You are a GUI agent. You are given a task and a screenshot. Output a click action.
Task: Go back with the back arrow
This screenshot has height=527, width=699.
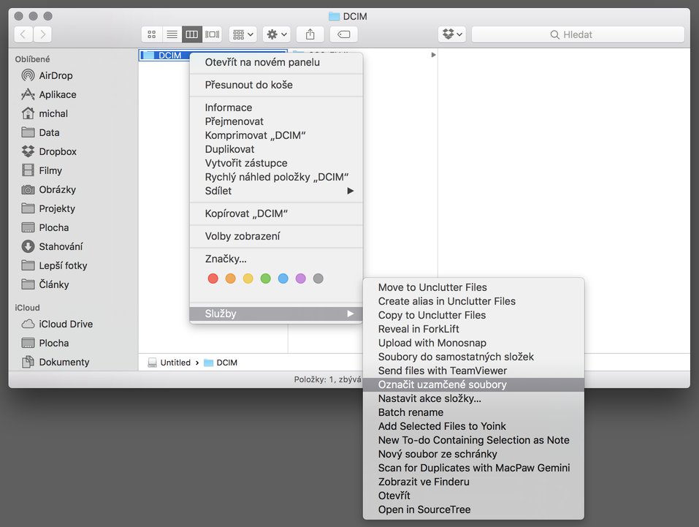pos(23,34)
